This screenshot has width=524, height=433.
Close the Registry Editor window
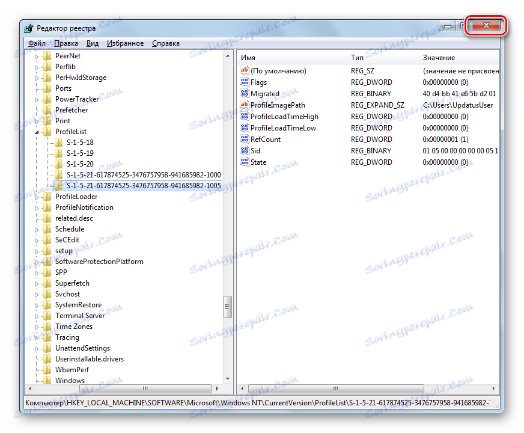(x=486, y=25)
